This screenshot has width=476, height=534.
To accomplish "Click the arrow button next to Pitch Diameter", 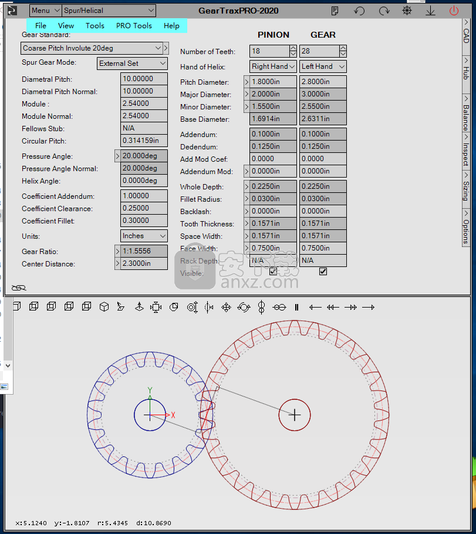I will (x=247, y=82).
